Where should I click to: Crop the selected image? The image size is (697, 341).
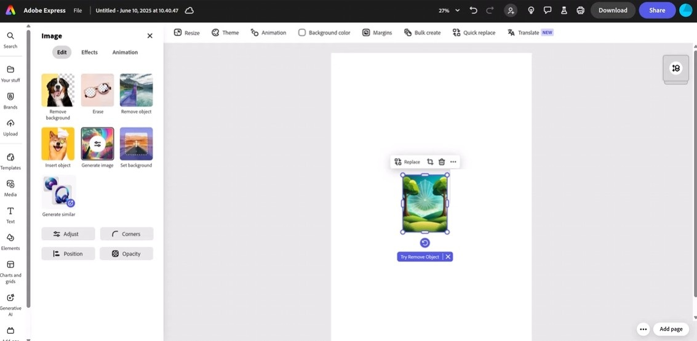point(430,162)
